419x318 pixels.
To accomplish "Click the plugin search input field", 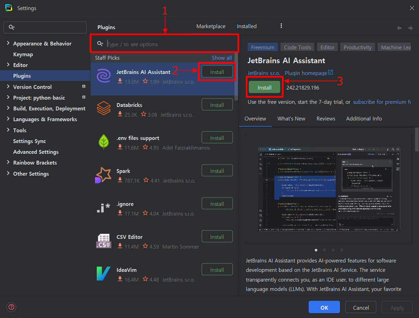I will [164, 44].
